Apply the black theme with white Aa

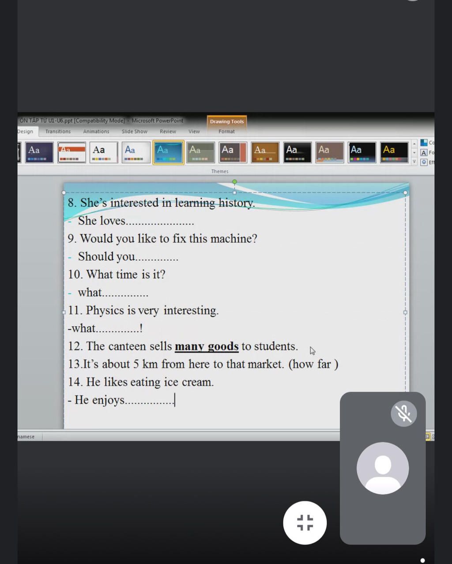[298, 152]
